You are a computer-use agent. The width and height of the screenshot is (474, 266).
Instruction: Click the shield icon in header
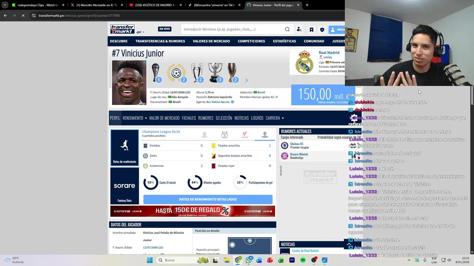coord(322,30)
